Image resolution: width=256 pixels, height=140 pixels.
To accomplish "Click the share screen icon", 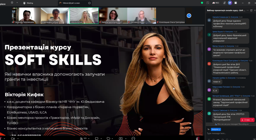I will 121,138.
